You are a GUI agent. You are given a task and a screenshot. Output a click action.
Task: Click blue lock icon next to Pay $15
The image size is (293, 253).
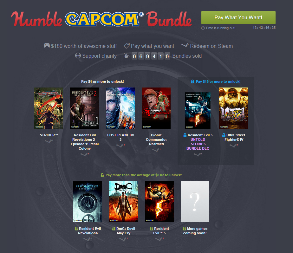click(192, 82)
